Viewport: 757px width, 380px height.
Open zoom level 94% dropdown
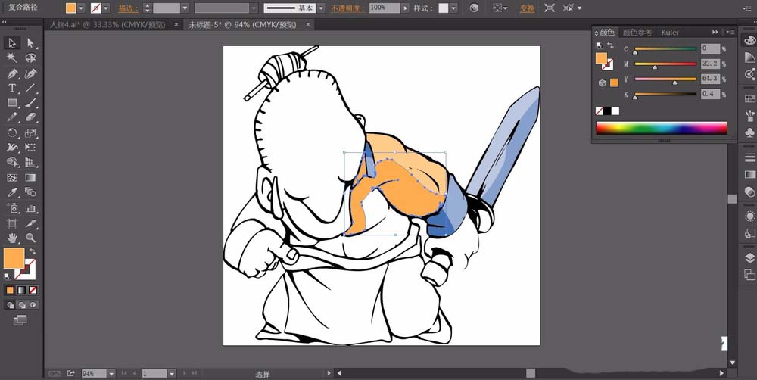point(111,374)
